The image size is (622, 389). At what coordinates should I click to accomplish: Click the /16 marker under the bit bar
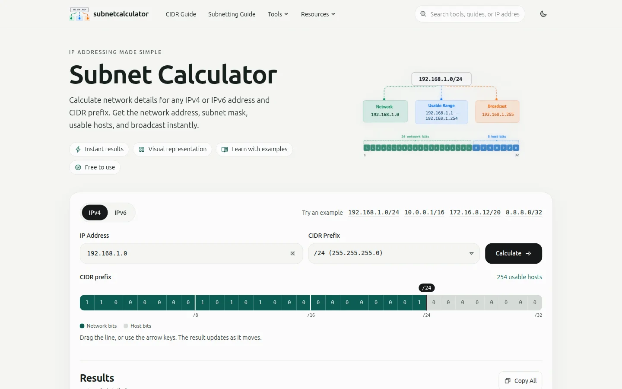point(311,315)
